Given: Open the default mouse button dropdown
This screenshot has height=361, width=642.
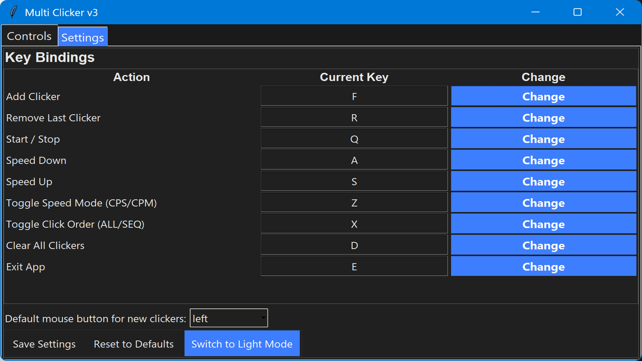Looking at the screenshot, I should click(x=229, y=318).
